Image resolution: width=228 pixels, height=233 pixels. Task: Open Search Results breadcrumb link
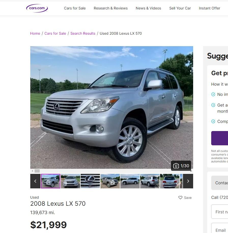83,33
